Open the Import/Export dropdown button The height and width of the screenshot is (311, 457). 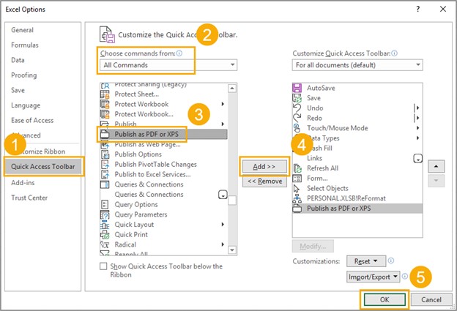click(x=373, y=277)
